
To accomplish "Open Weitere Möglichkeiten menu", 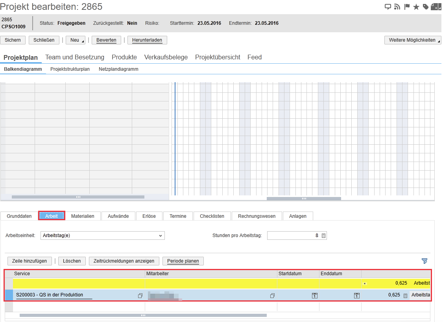I will [x=413, y=40].
